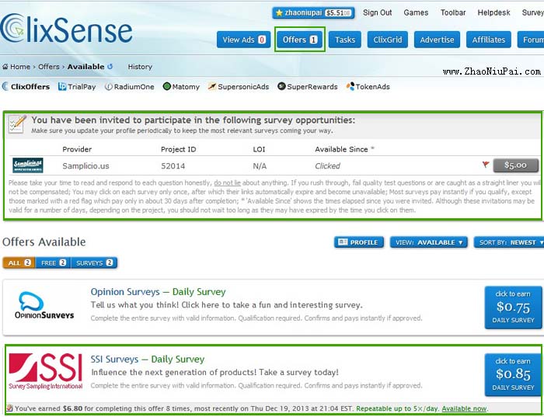Open the View Ads tab
This screenshot has height=417, width=544.
click(x=243, y=40)
